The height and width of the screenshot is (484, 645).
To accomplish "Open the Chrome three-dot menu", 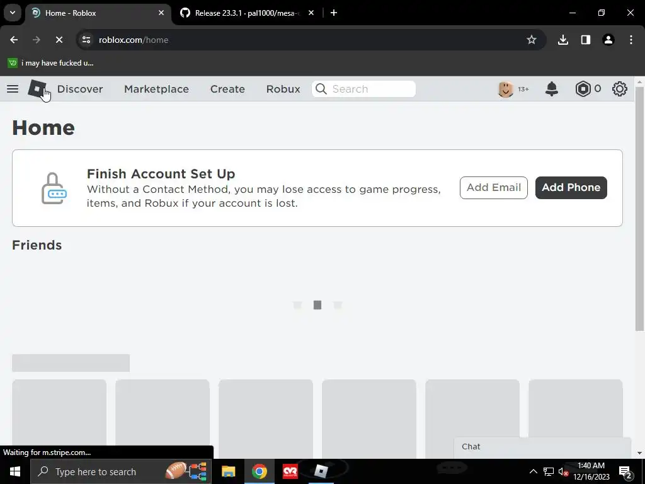I will pyautogui.click(x=631, y=40).
